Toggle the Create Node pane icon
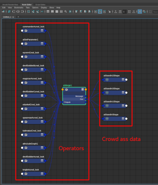 coord(3,12)
